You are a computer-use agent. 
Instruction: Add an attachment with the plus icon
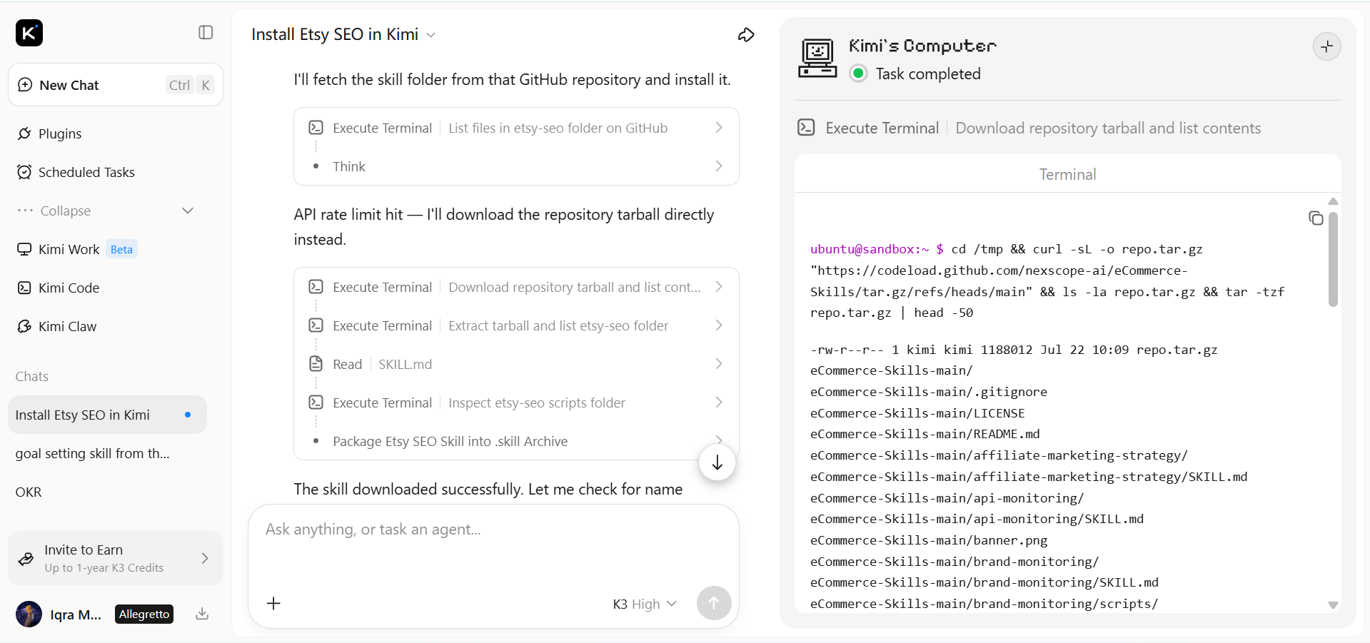[273, 604]
